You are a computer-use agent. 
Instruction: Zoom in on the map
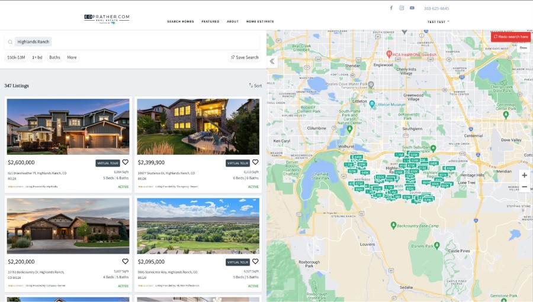524,175
